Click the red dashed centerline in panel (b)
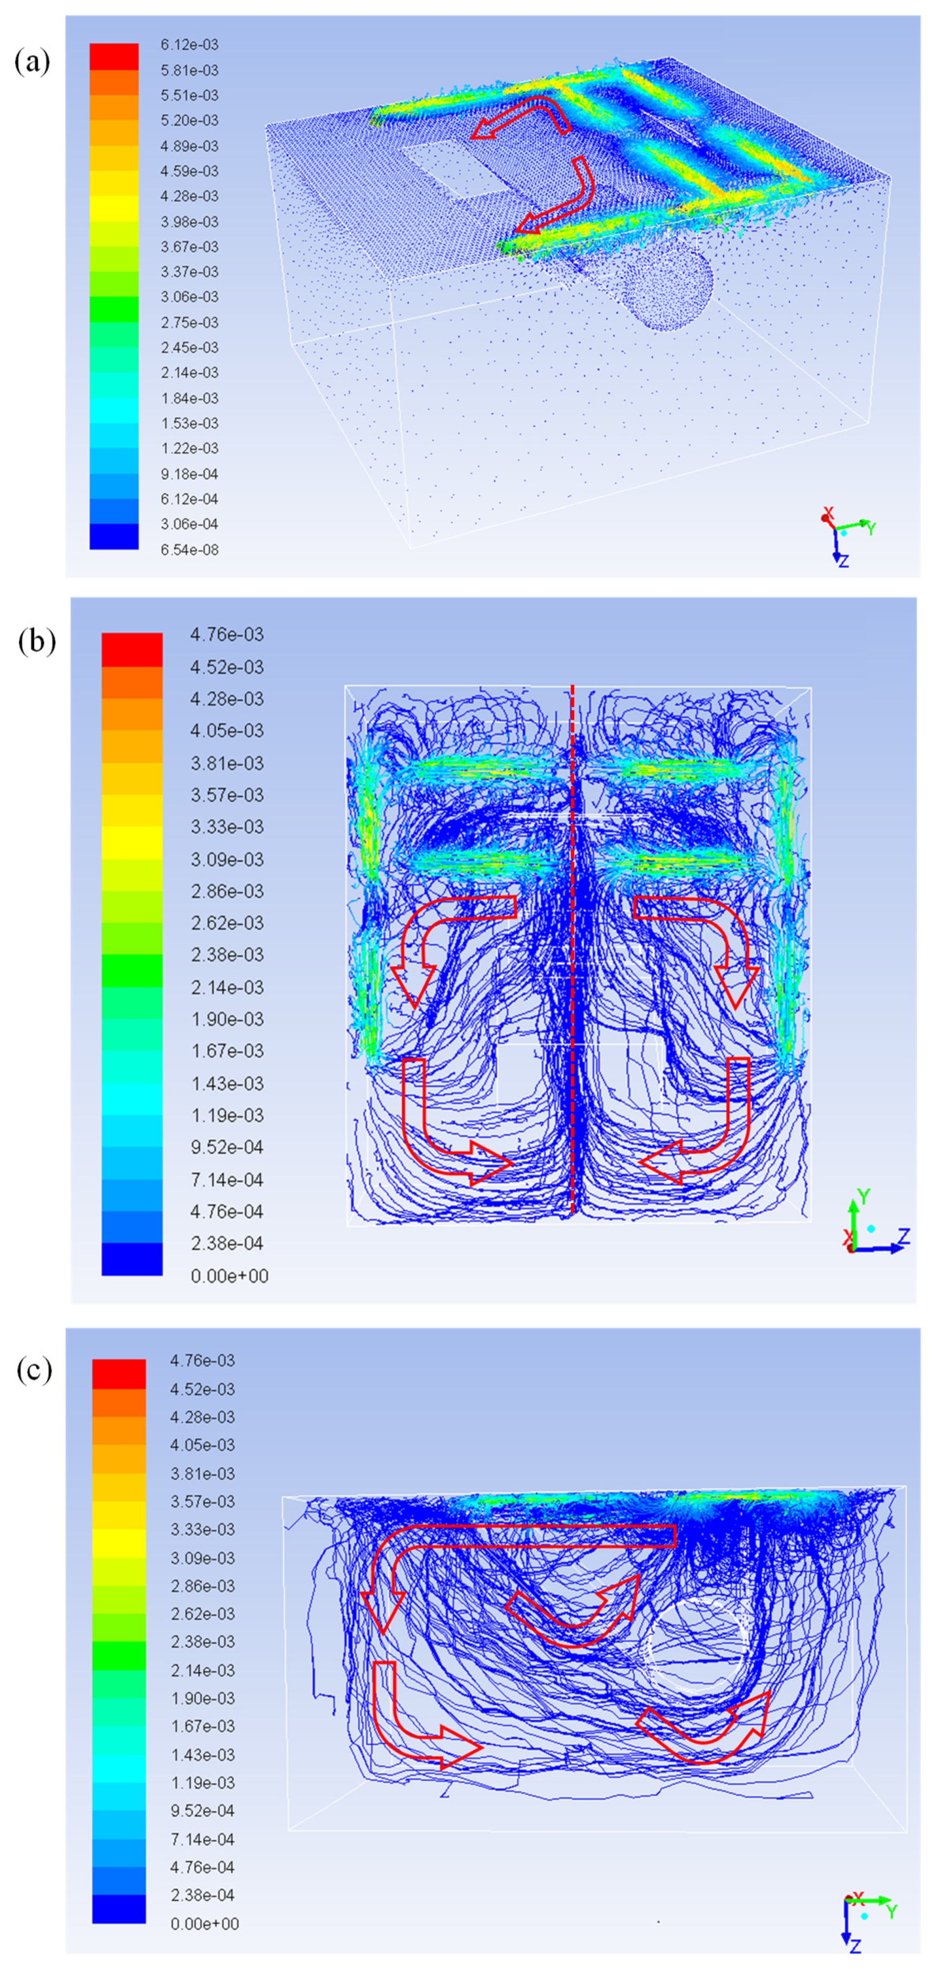Viewport: 938px width, 1969px height. [x=573, y=993]
